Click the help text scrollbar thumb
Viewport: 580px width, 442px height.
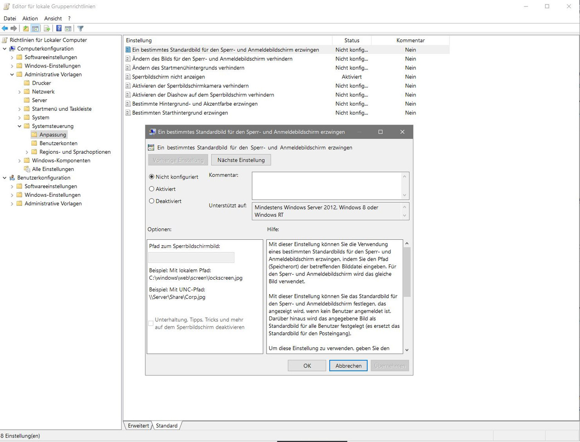tap(407, 272)
